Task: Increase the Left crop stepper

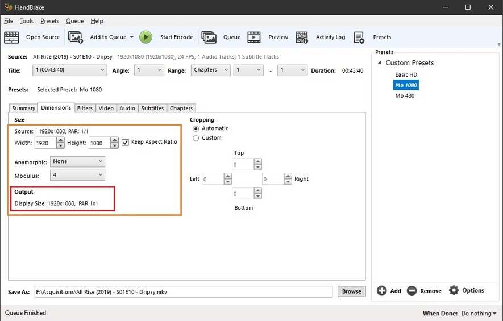Action: click(x=228, y=176)
